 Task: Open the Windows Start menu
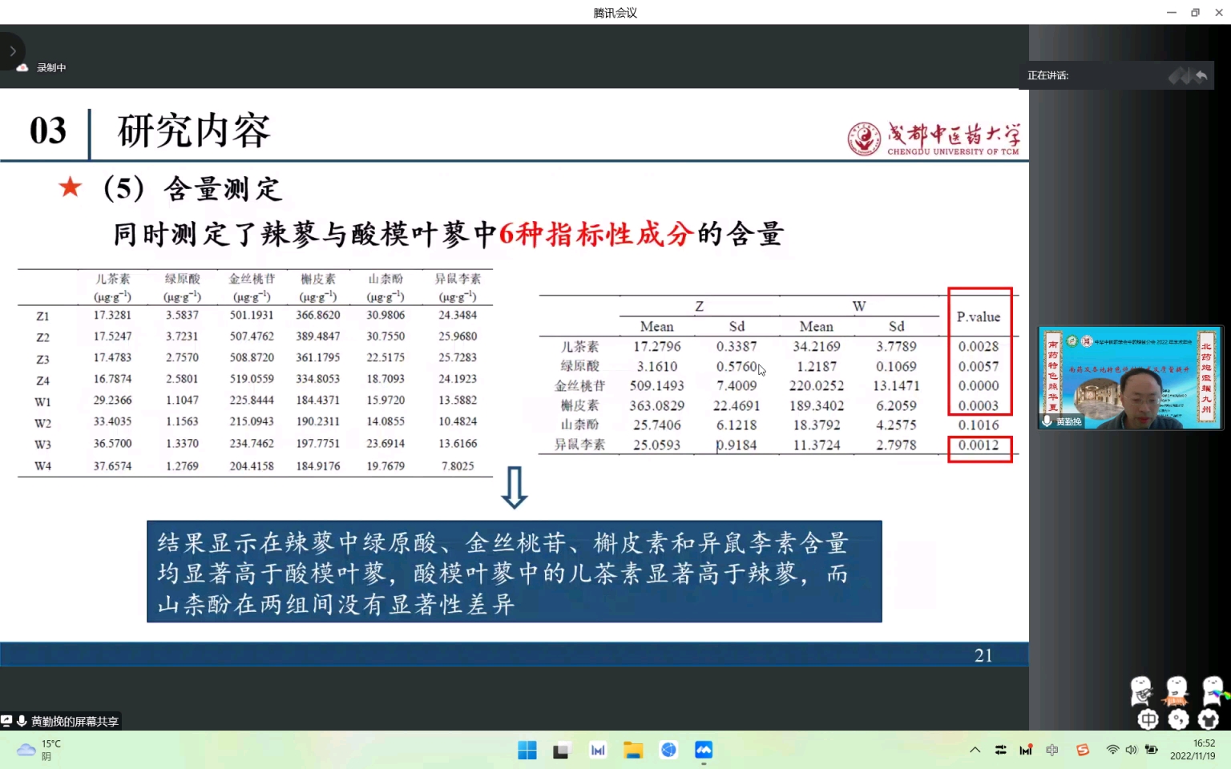click(x=527, y=750)
